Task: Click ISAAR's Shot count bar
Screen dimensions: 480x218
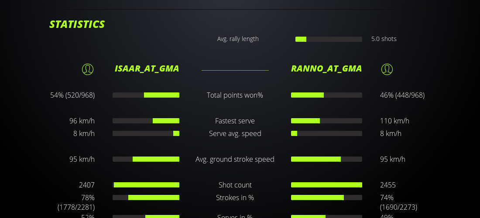Action: (x=146, y=185)
